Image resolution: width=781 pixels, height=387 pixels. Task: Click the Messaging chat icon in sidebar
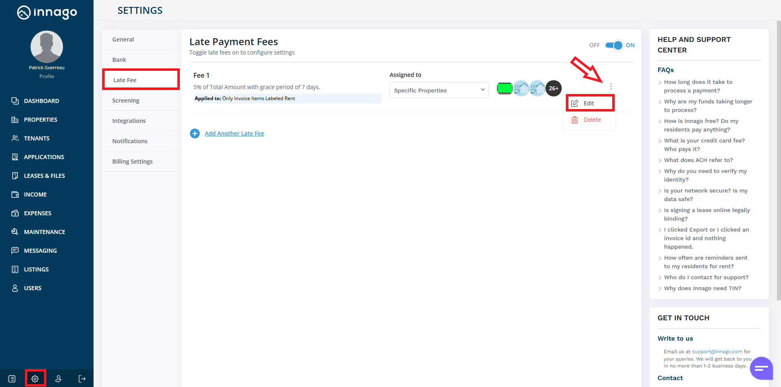point(15,251)
